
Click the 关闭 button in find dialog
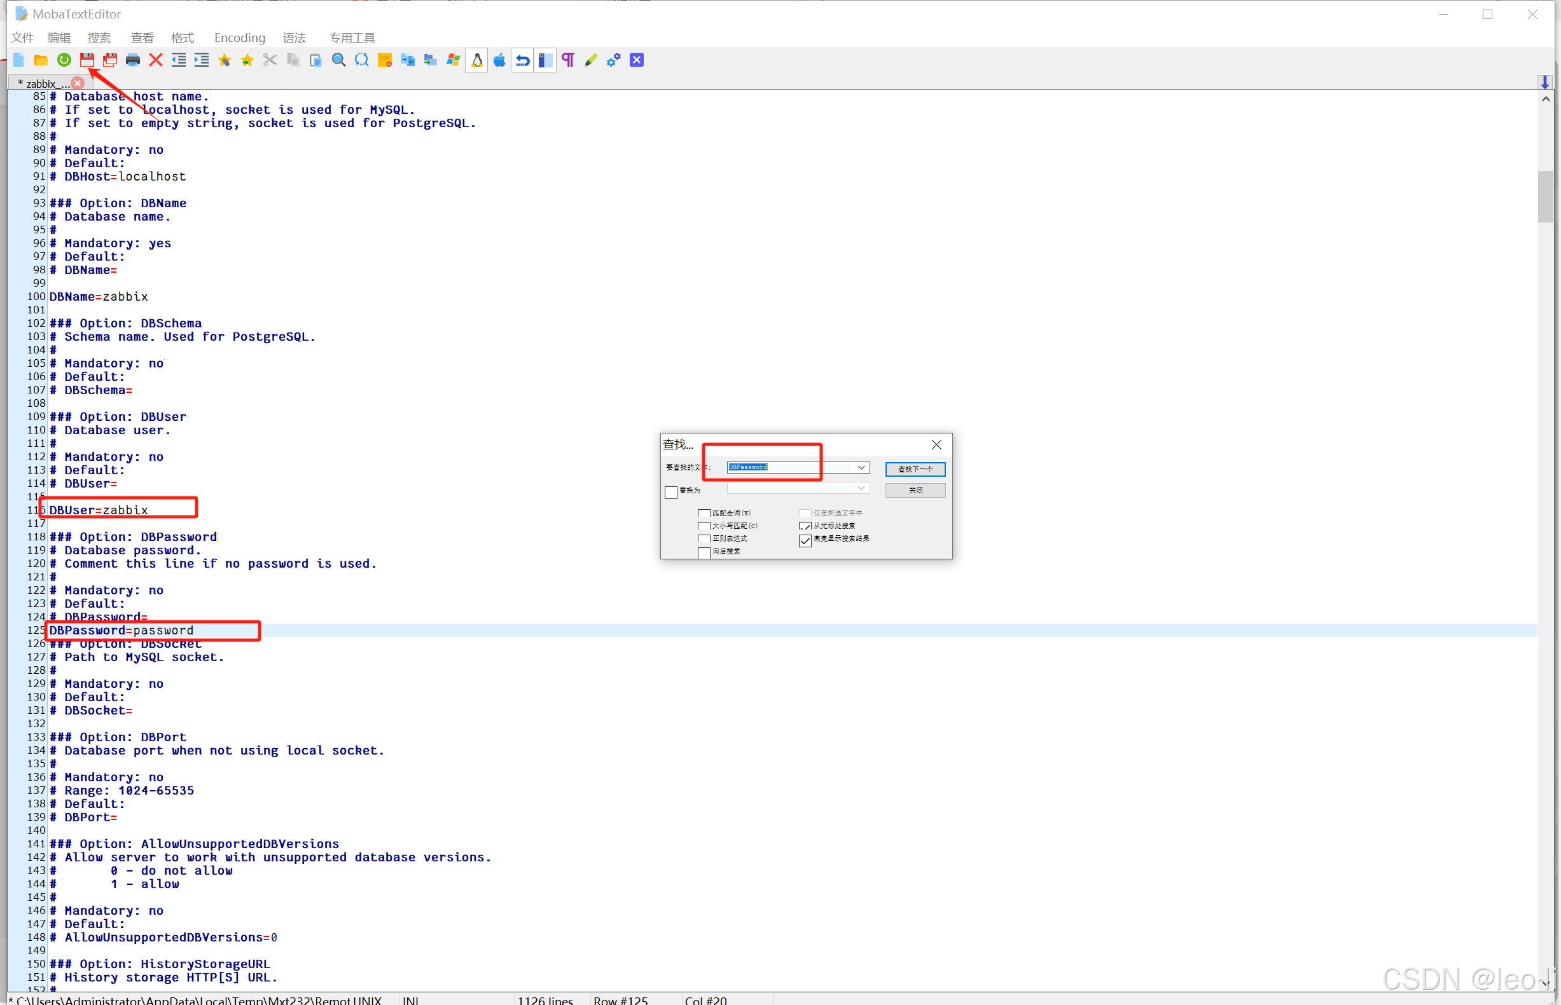click(915, 490)
